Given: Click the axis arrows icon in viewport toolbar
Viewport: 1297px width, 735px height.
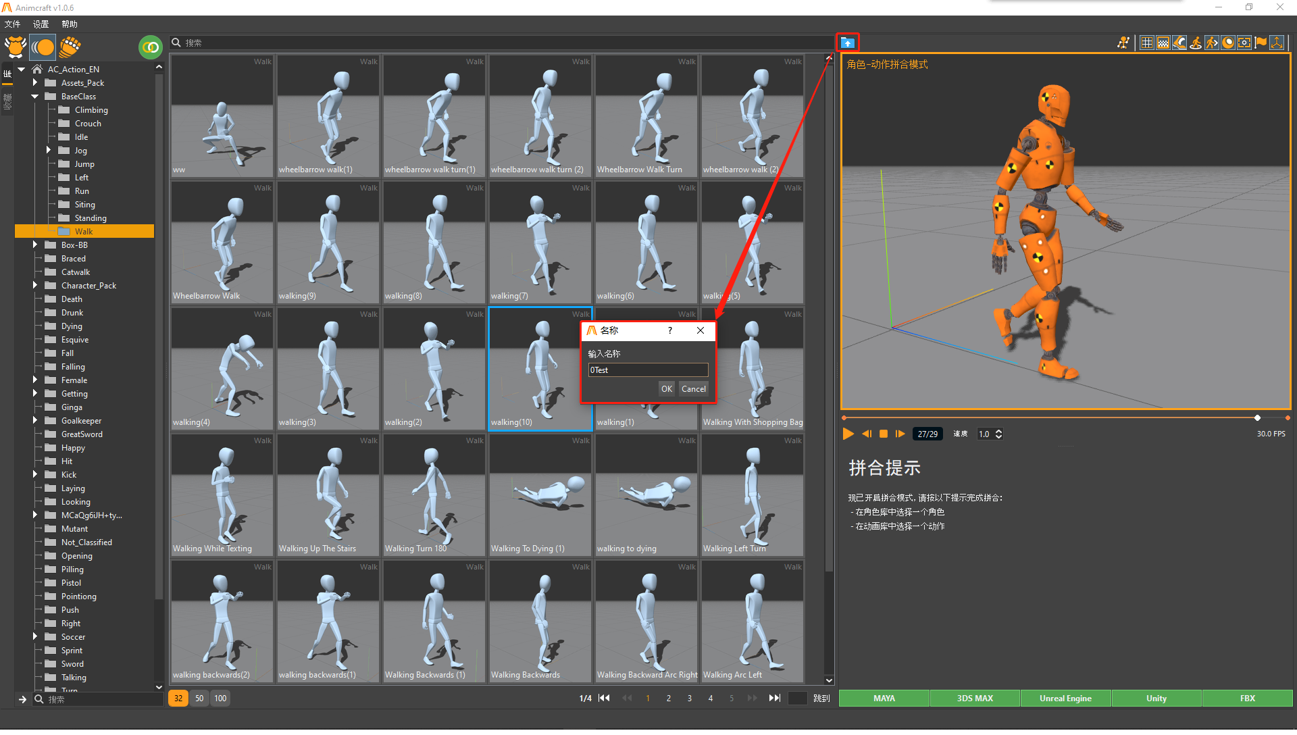Looking at the screenshot, I should tap(1277, 43).
